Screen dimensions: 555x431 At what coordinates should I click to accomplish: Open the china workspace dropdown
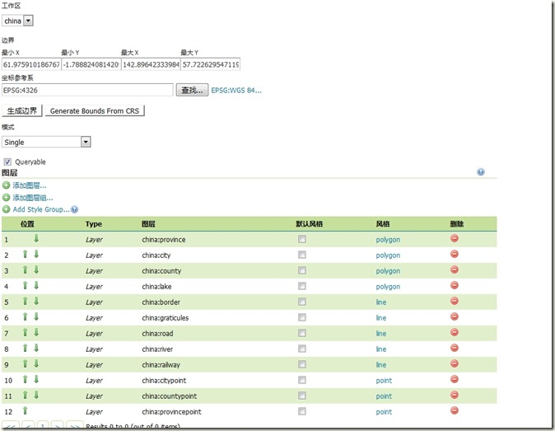[x=17, y=21]
